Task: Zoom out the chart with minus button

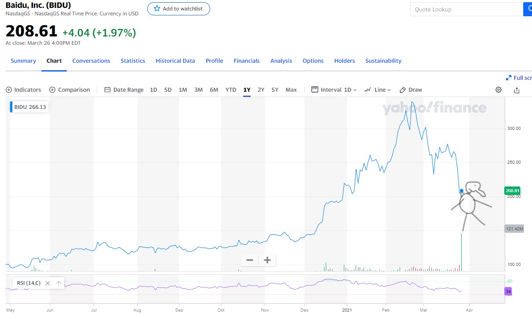Action: (250, 260)
